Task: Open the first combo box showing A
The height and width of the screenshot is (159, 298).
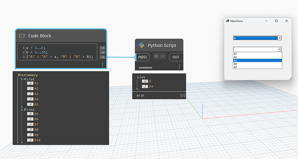Action: pos(257,38)
